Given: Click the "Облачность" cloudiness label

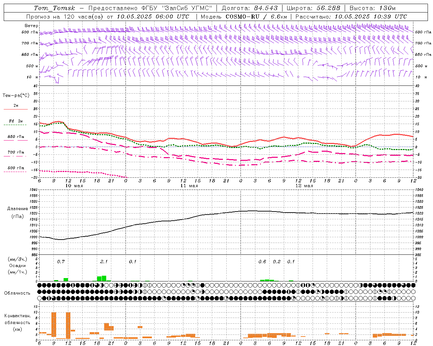Looking at the screenshot, I should tap(17, 293).
